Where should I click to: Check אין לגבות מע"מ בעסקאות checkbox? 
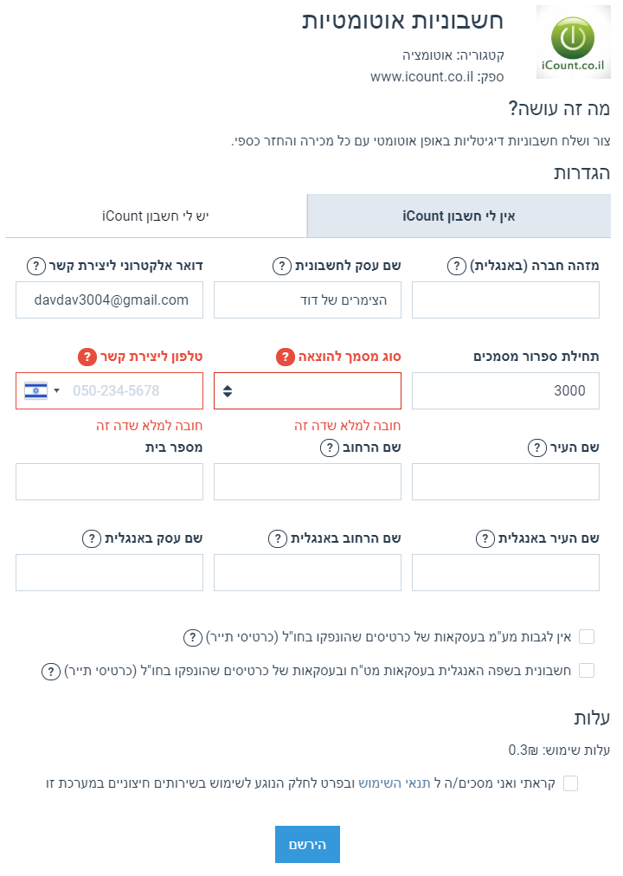(587, 637)
